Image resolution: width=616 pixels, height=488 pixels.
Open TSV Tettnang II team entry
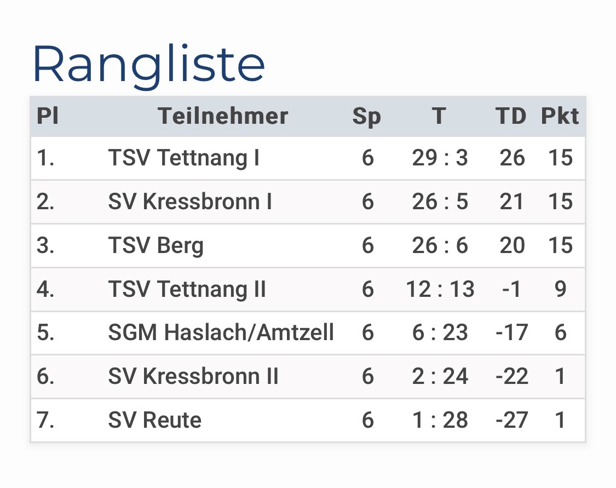pos(187,289)
